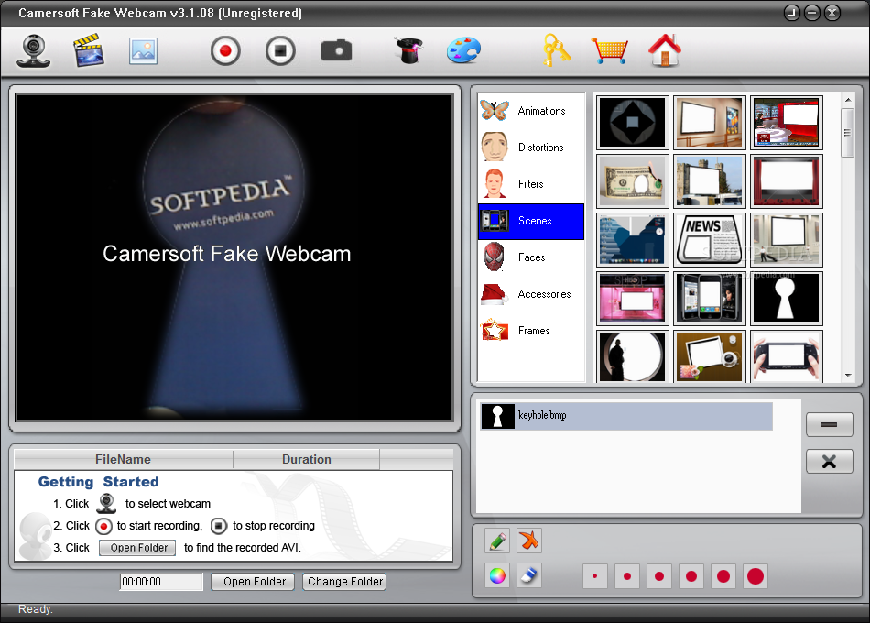Apply the TV news studio scene thumbnail
This screenshot has width=870, height=623.
[x=787, y=123]
